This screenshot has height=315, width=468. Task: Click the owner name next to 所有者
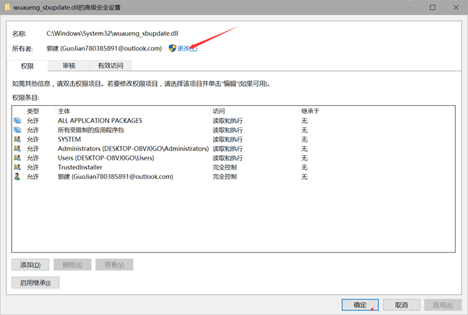click(104, 48)
